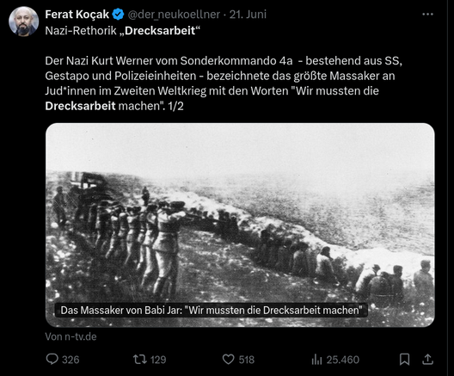Click the reply speech bubble icon
This screenshot has width=454, height=376.
pyautogui.click(x=52, y=359)
